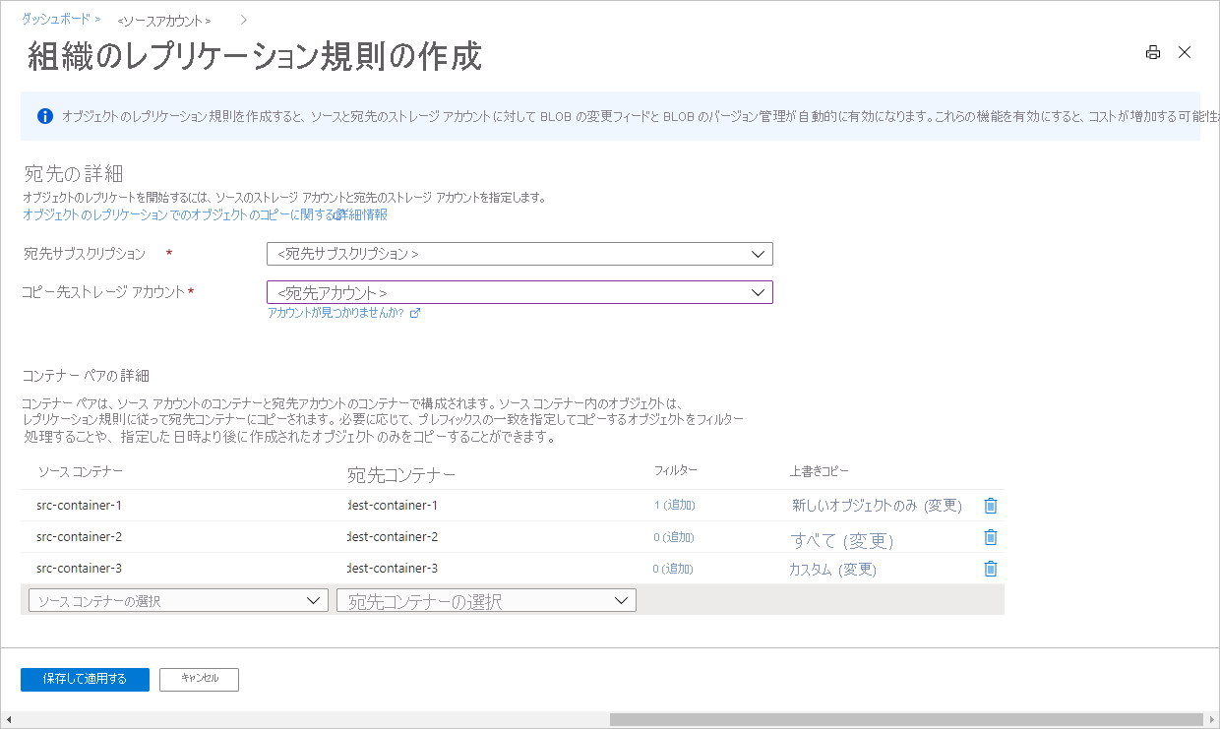This screenshot has width=1220, height=729.
Task: Click the print icon in the top right
Action: pyautogui.click(x=1152, y=52)
